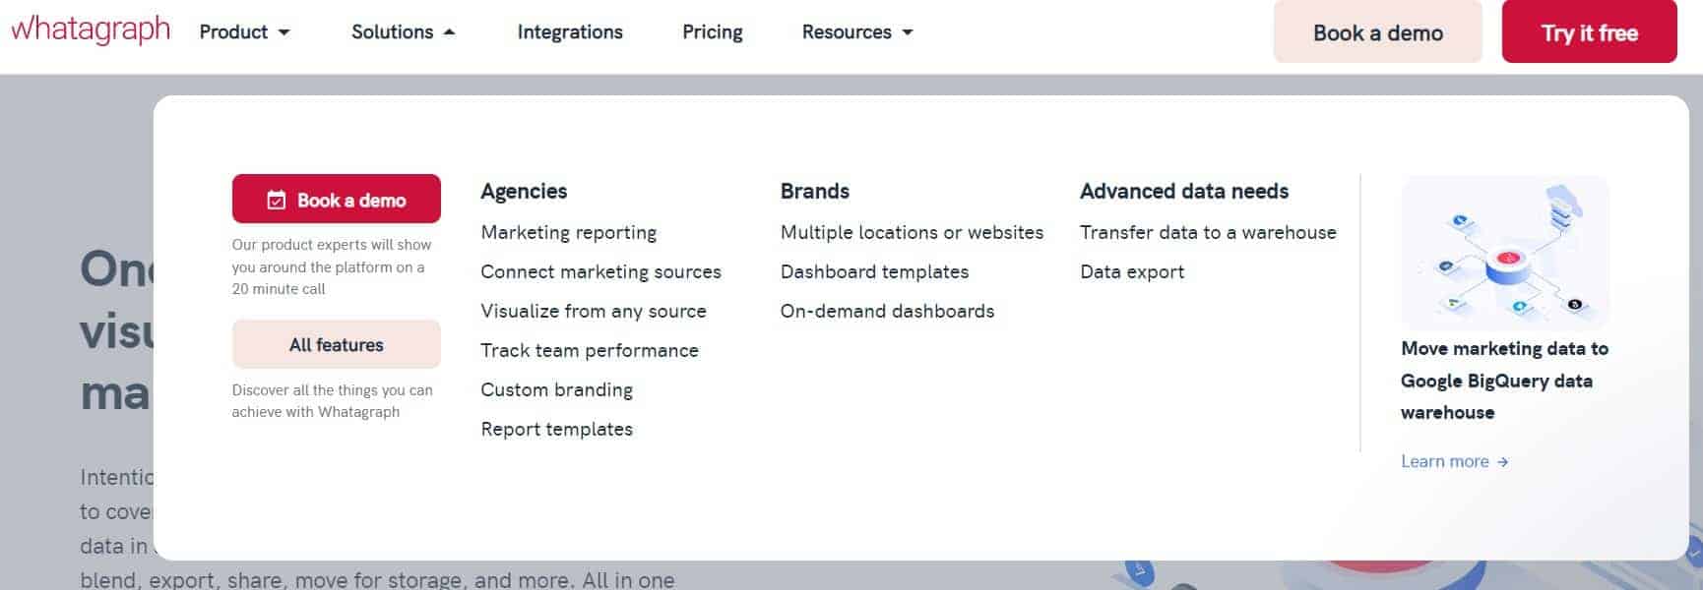Image resolution: width=1703 pixels, height=590 pixels.
Task: Click the 20 minute call description text
Action: pyautogui.click(x=332, y=266)
